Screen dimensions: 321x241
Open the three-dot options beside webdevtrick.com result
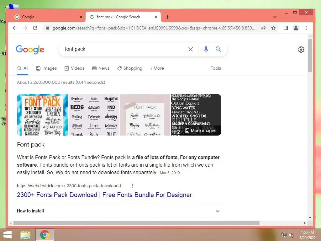[133, 186]
